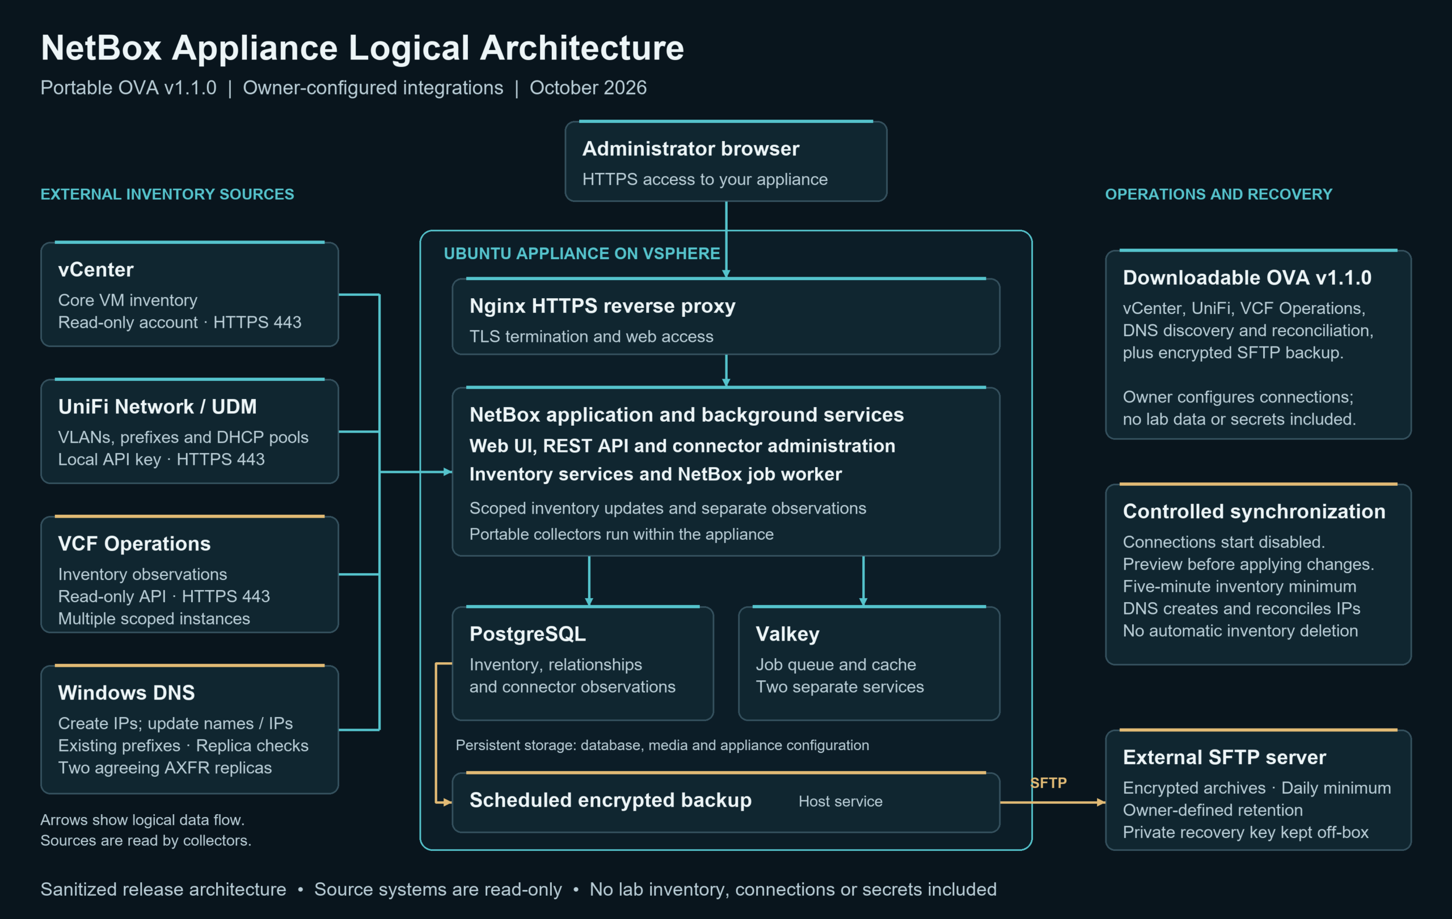This screenshot has width=1452, height=919.
Task: Click 'no lab data or secrets included.' text
Action: click(1239, 419)
